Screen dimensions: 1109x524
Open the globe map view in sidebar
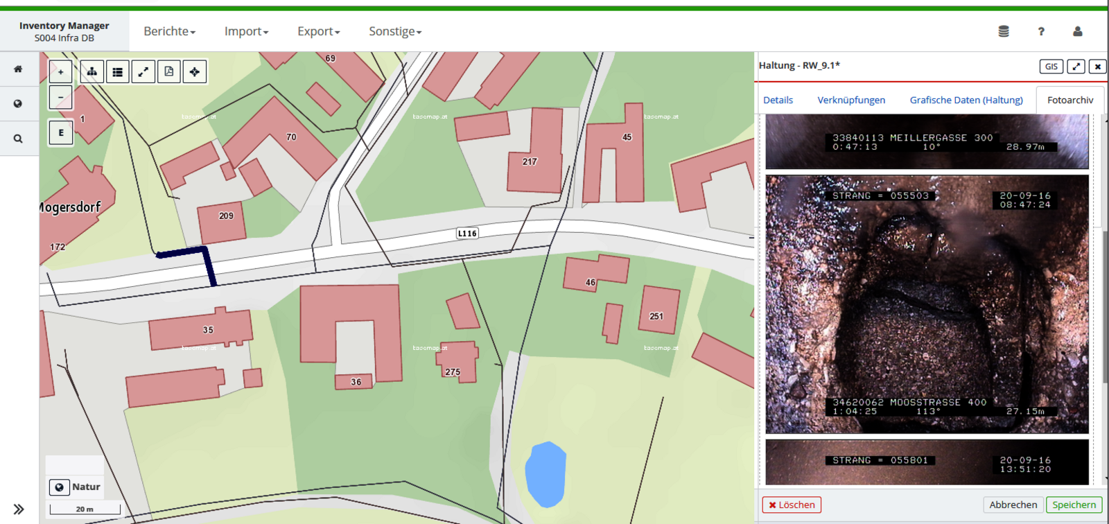18,104
